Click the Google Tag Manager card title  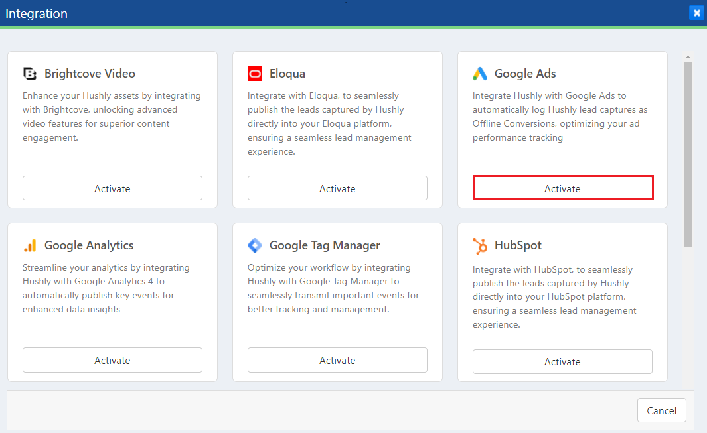tap(325, 245)
